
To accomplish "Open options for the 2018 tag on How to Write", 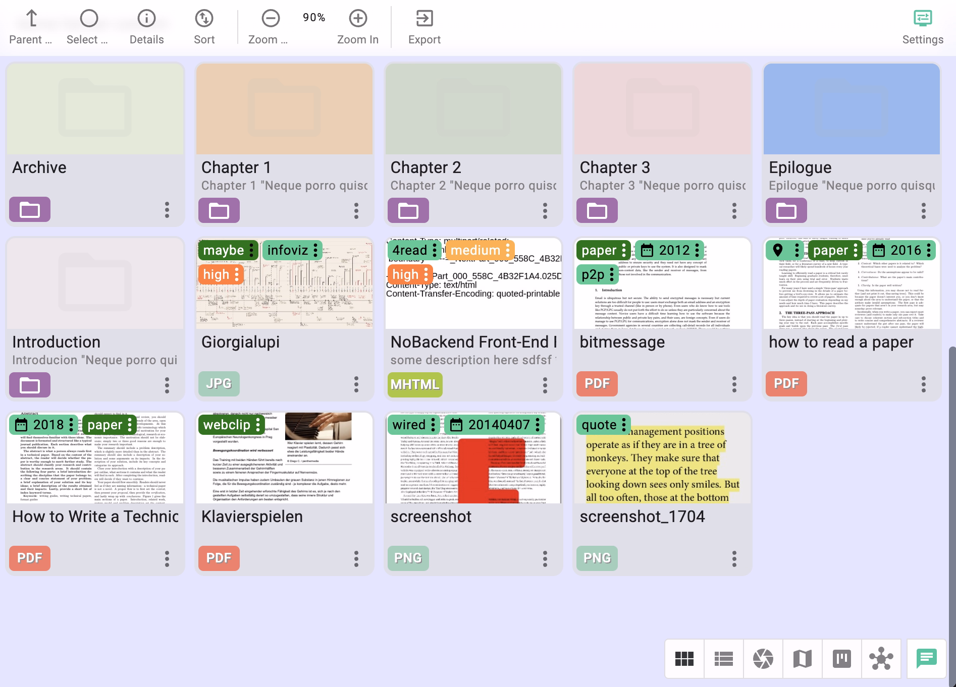I will point(71,425).
